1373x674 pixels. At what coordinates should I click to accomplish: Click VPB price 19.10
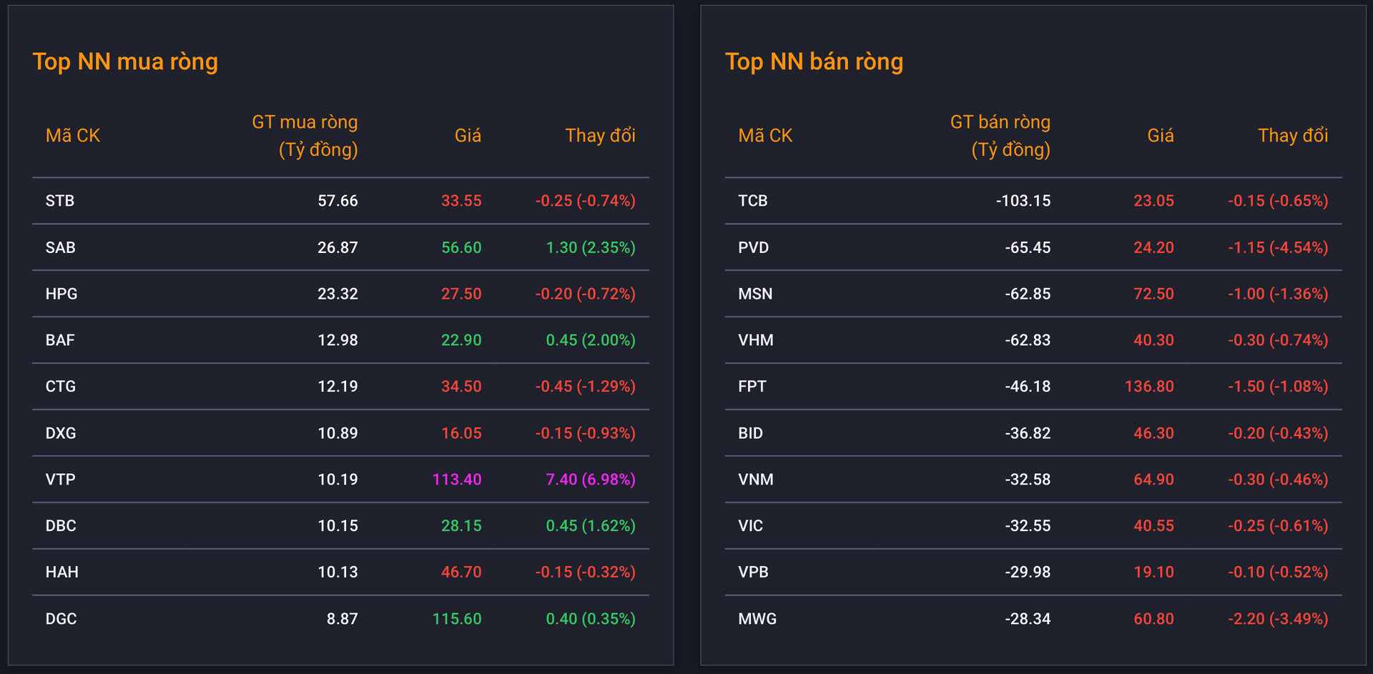click(1153, 573)
